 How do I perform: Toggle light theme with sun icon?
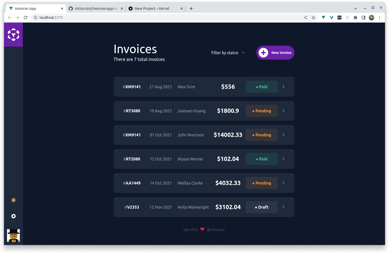[x=14, y=200]
